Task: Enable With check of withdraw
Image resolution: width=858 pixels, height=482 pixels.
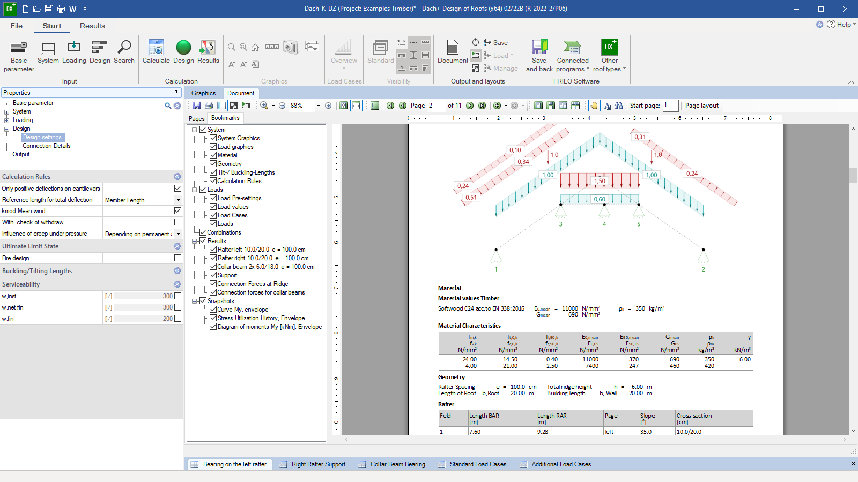Action: 177,222
